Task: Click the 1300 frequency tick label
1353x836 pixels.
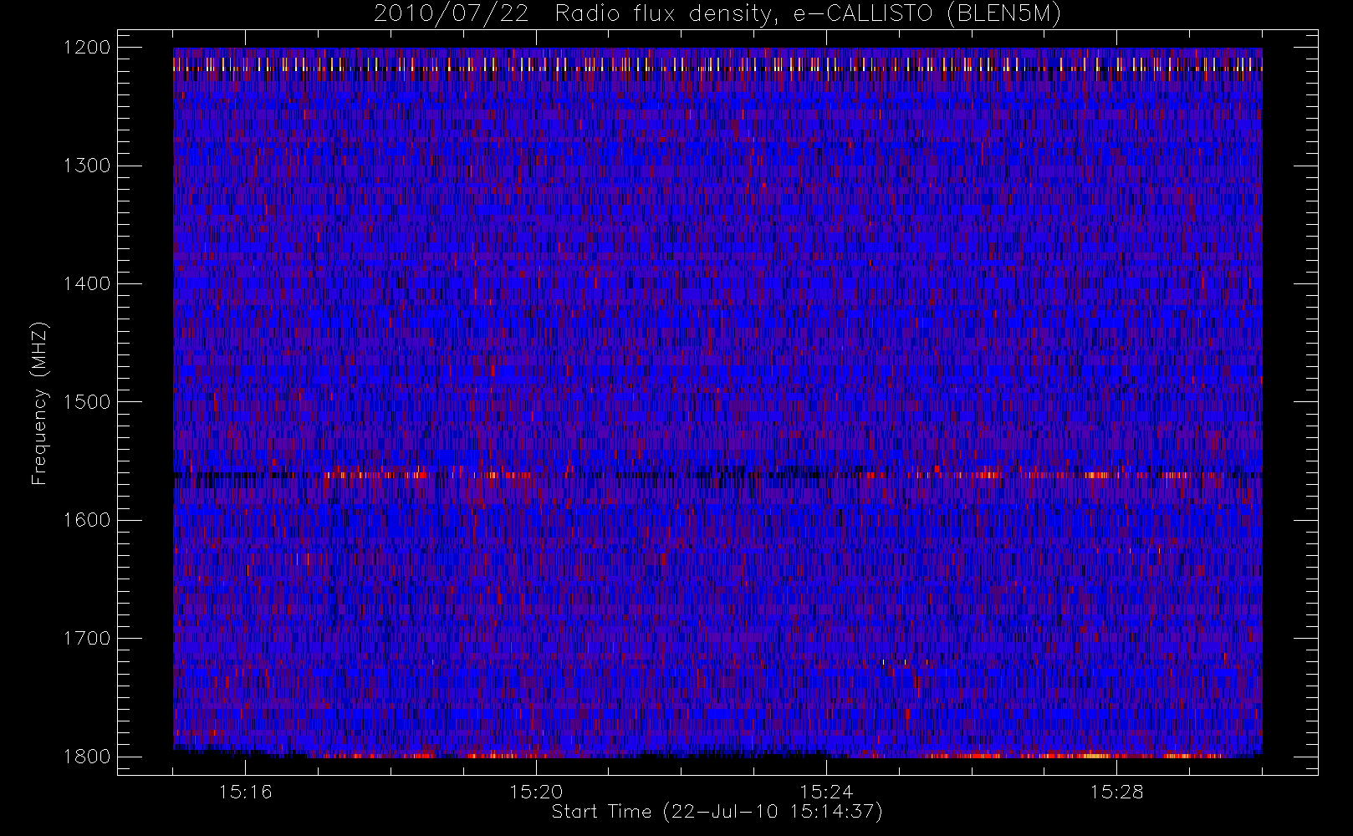Action: (87, 166)
